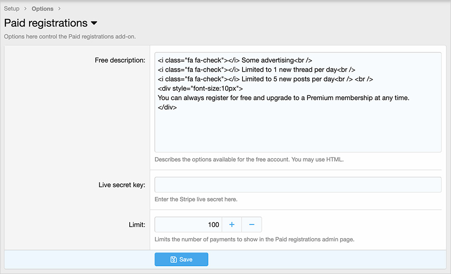
Task: Click the empty area of Free description textarea
Action: coord(298,132)
